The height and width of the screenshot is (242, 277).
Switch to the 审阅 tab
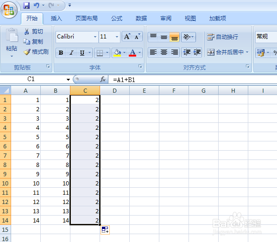click(x=166, y=19)
